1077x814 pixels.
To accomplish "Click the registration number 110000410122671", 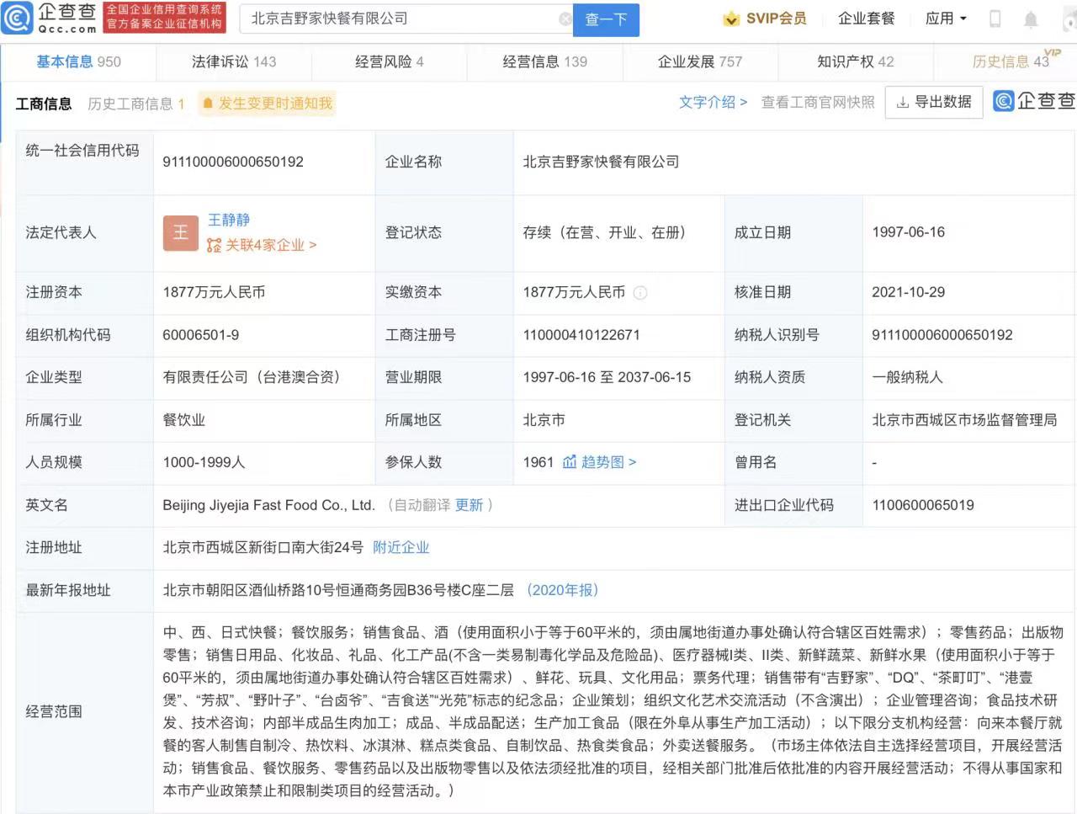I will click(581, 335).
